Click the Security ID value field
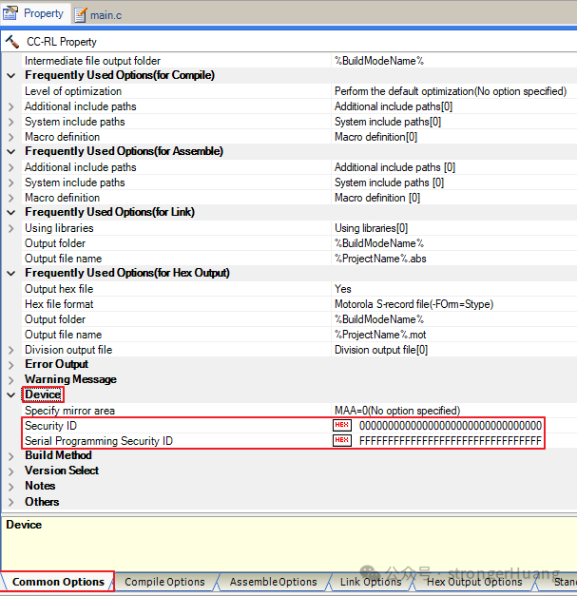Image resolution: width=577 pixels, height=596 pixels. (x=451, y=425)
